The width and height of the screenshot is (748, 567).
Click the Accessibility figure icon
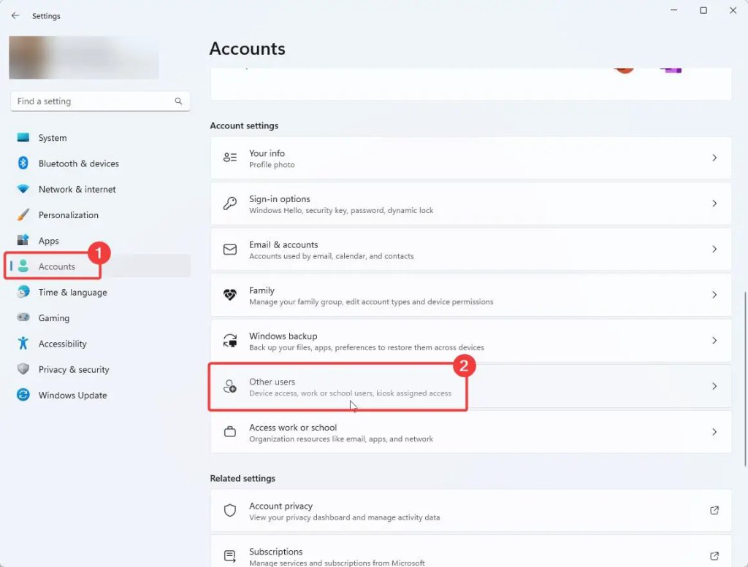[23, 343]
